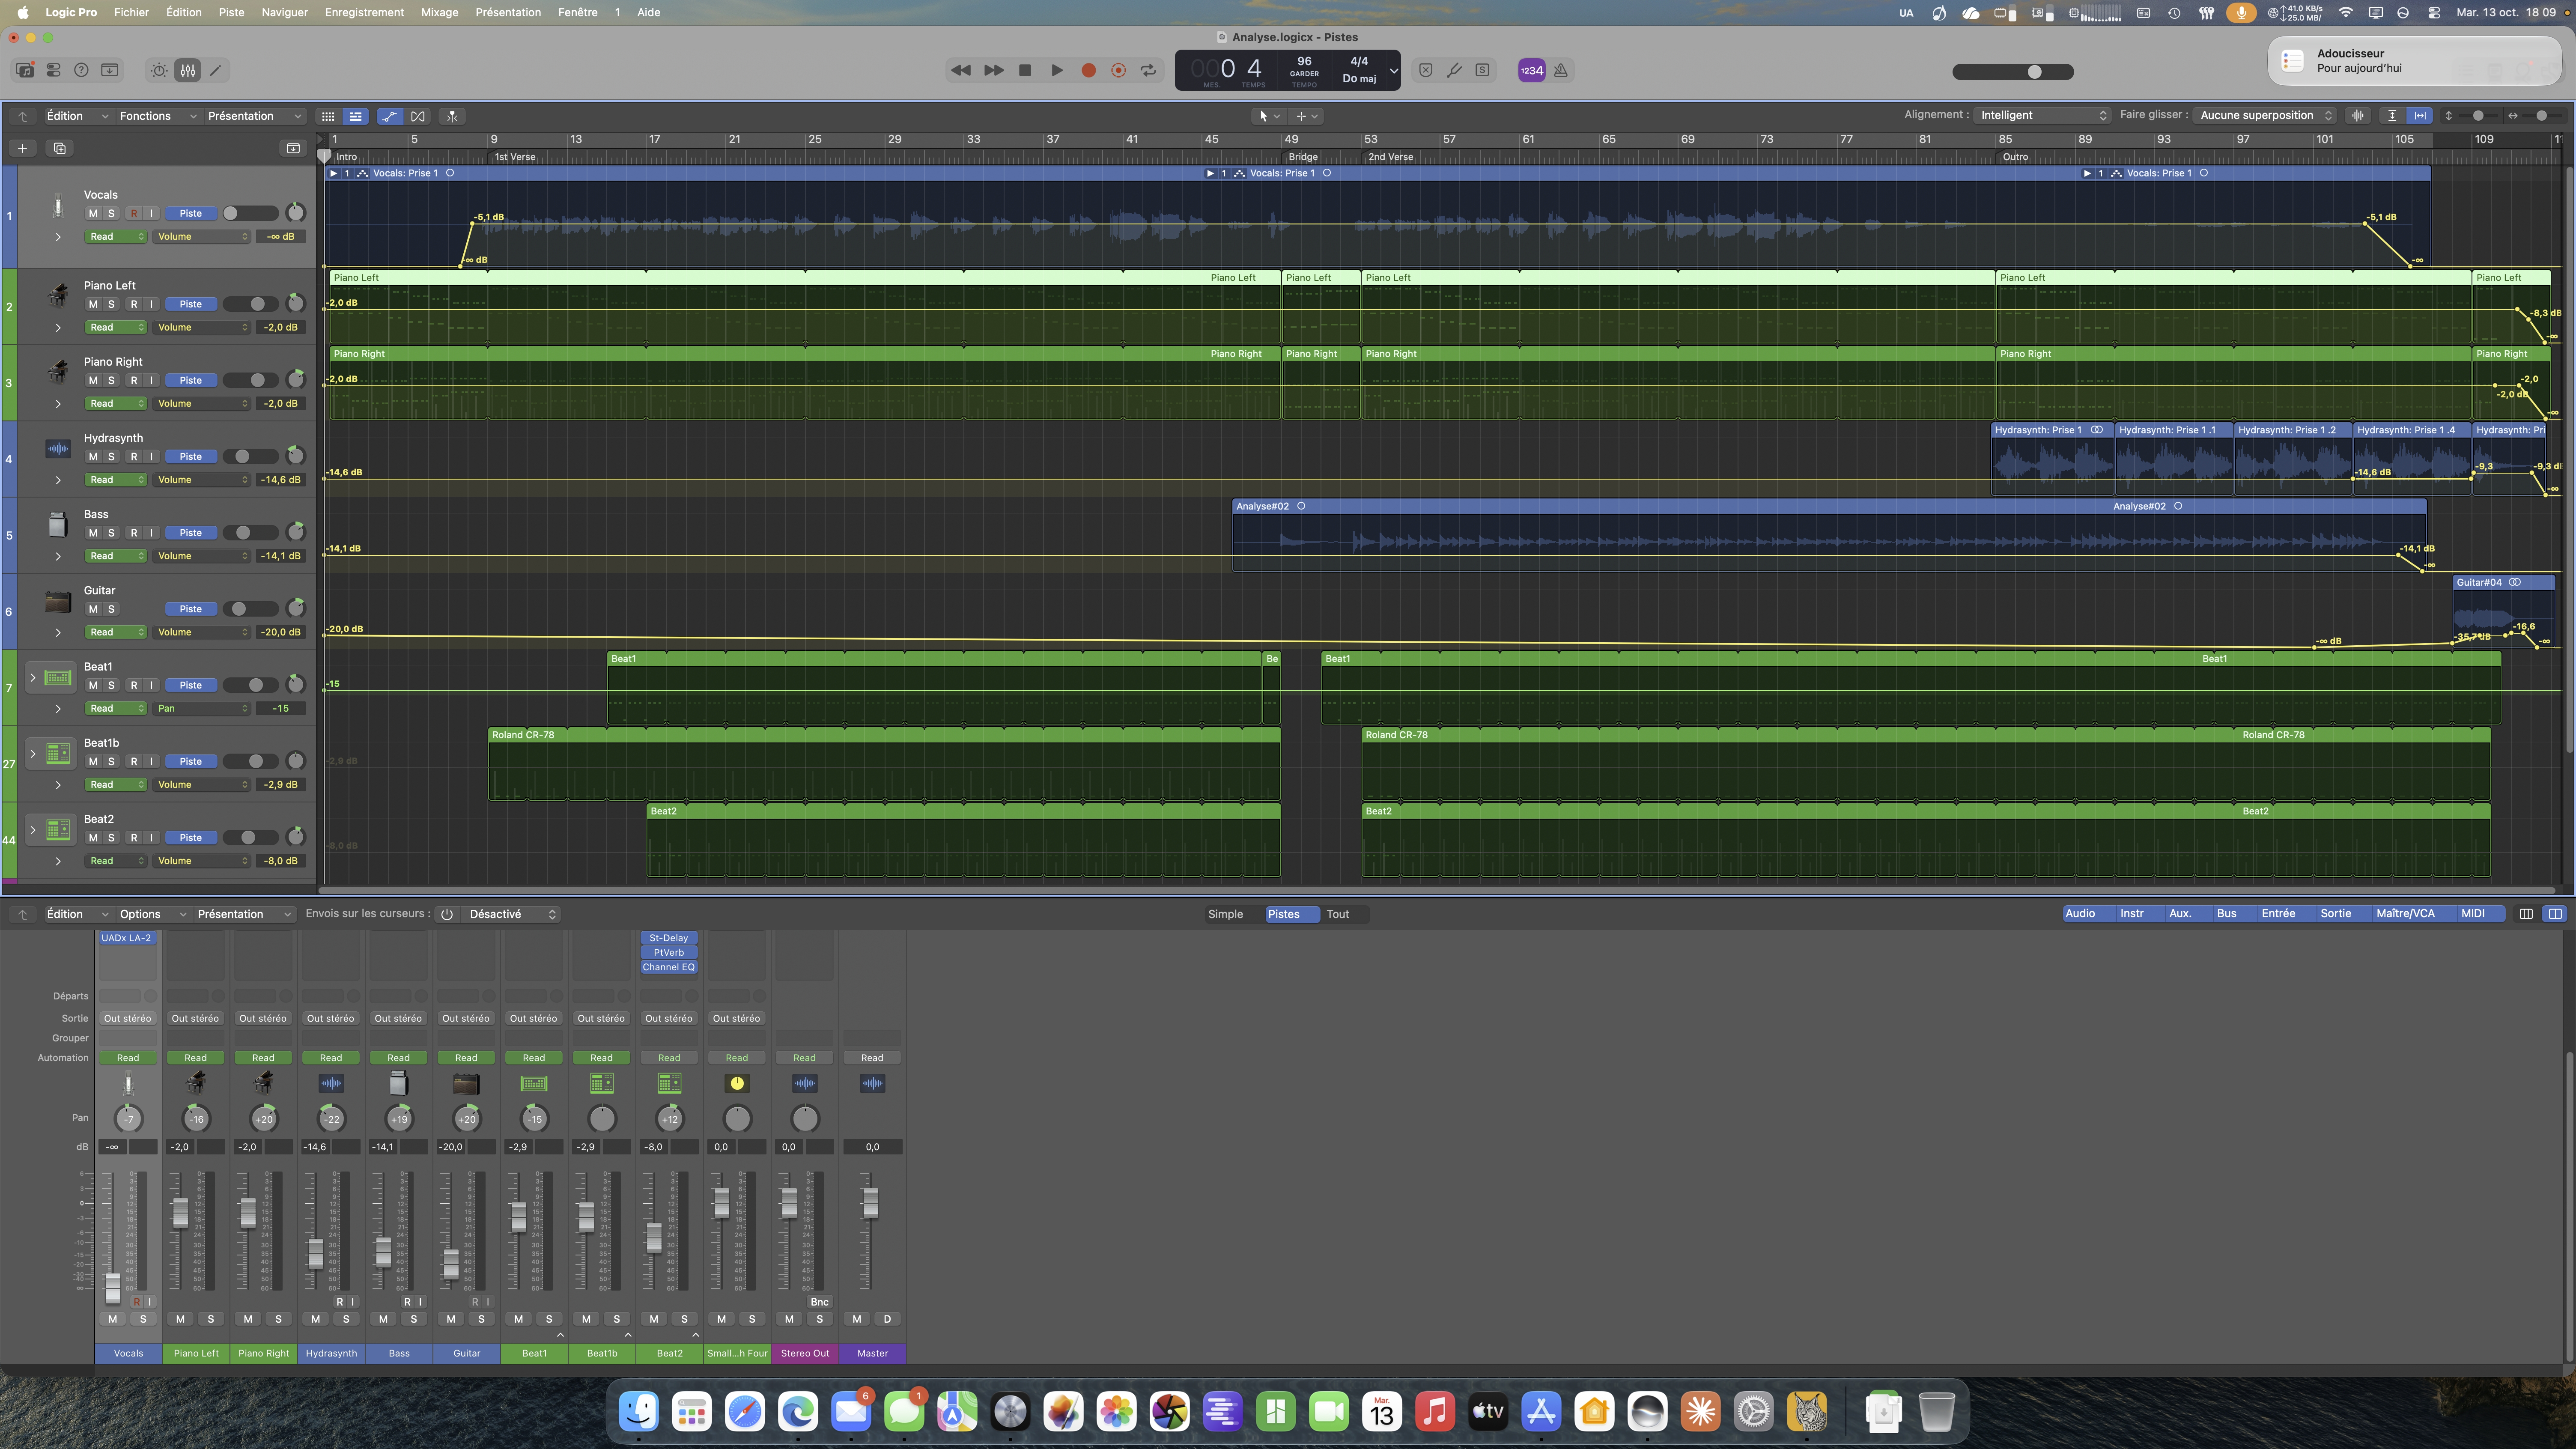The width and height of the screenshot is (2576, 1449).
Task: Click the Record button in transport
Action: point(1088,70)
